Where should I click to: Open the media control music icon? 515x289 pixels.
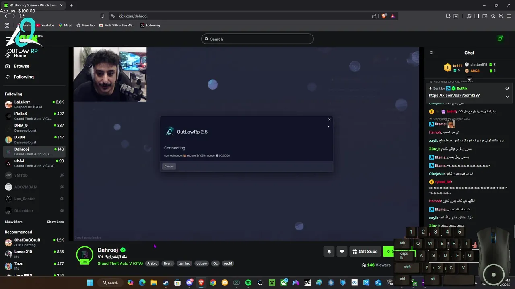(469, 16)
